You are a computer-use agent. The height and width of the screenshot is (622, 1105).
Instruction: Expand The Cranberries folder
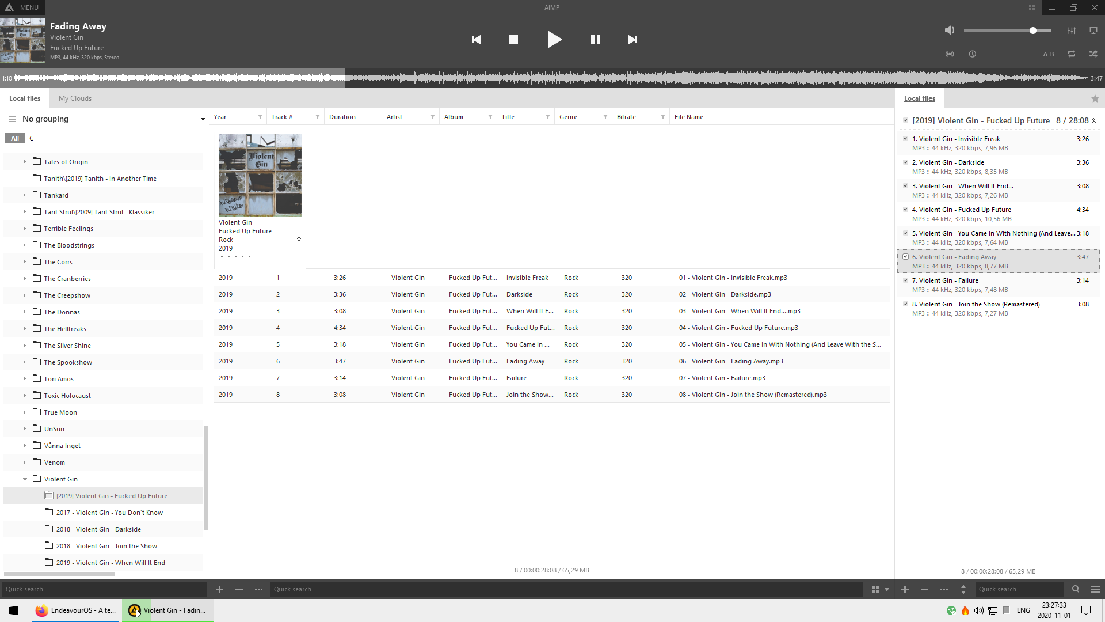pyautogui.click(x=25, y=279)
